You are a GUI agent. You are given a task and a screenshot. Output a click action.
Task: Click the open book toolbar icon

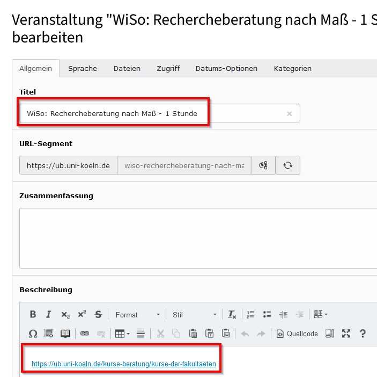coord(65,334)
